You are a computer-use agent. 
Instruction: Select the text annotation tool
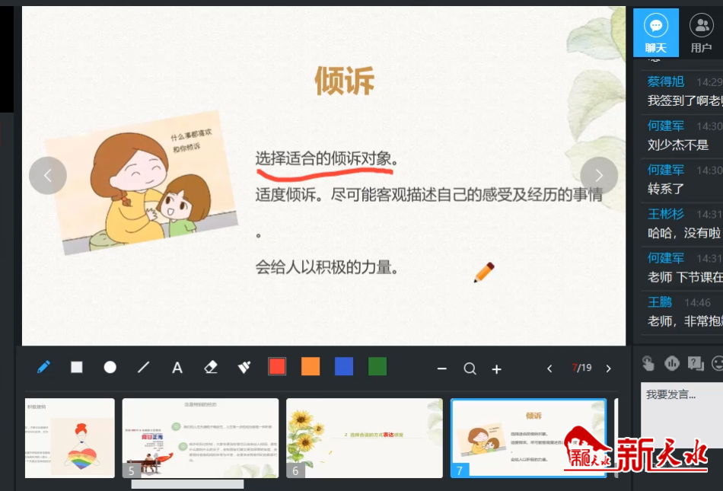[x=177, y=368]
